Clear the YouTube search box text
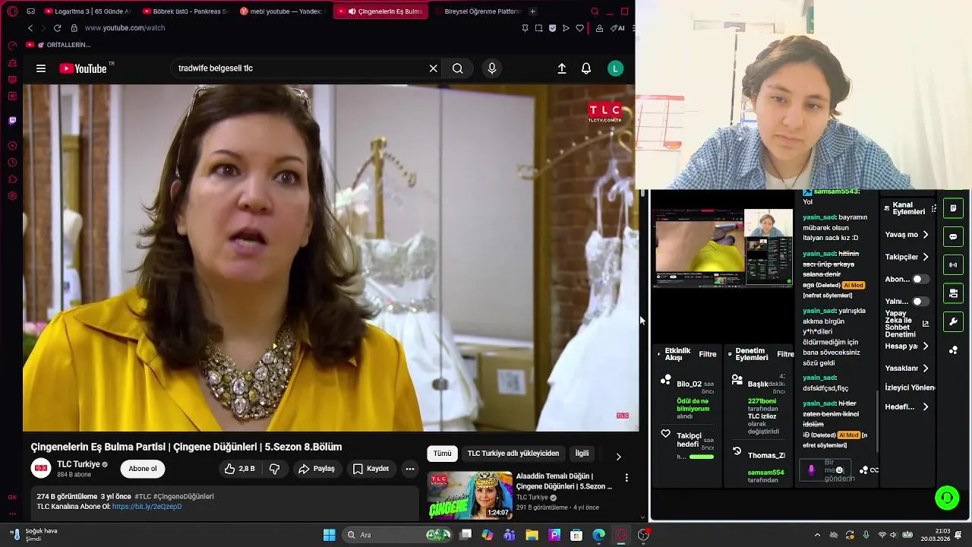 click(x=434, y=68)
